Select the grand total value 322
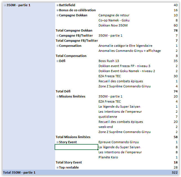The height and width of the screenshot is (177, 181). 175,172
